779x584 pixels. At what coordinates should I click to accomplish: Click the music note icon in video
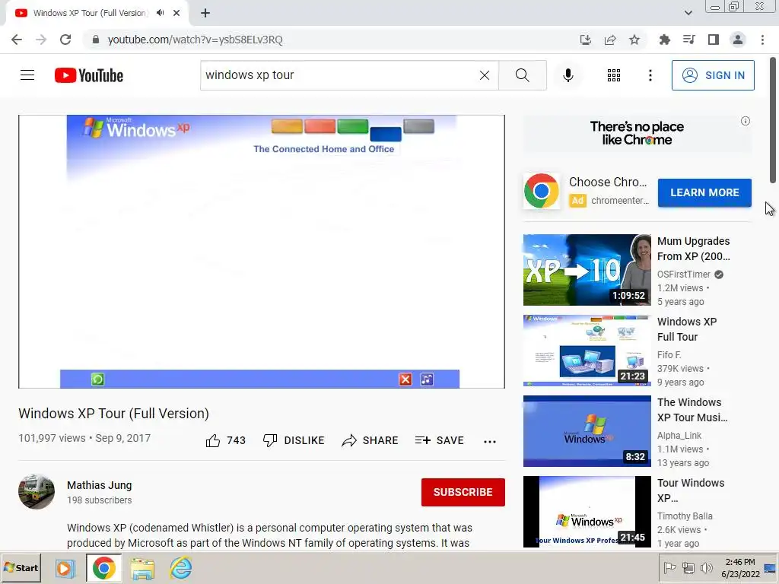pos(427,379)
